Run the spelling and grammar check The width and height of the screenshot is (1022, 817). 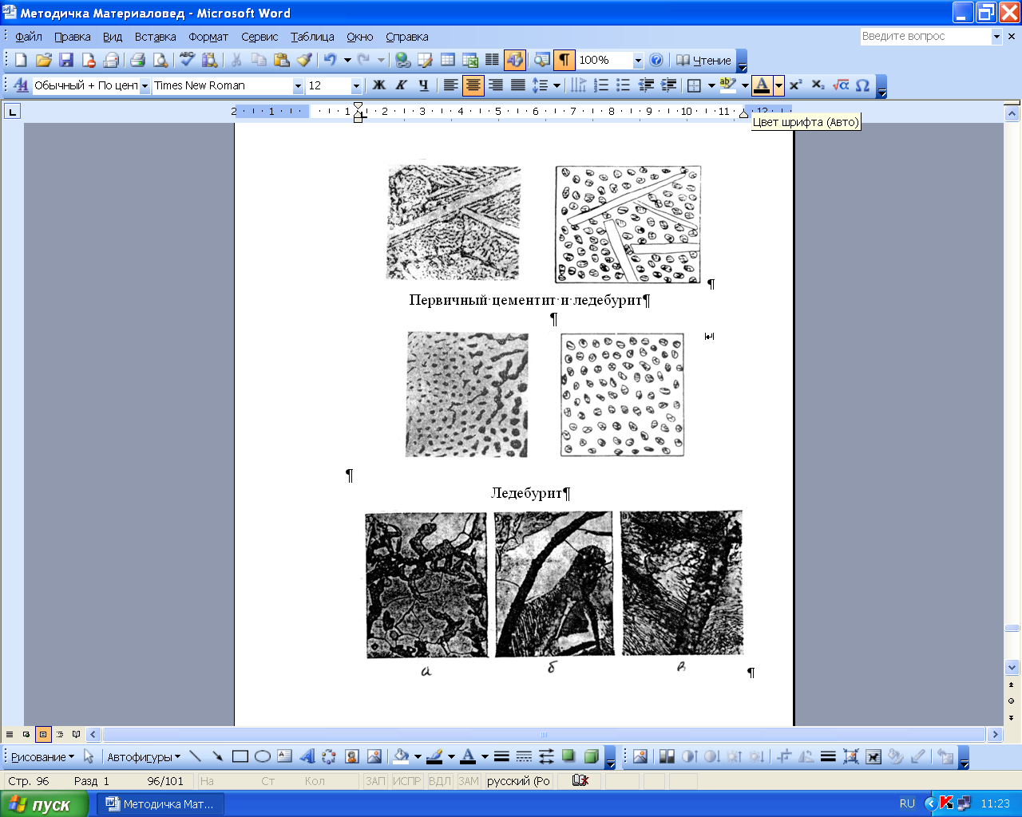coord(188,60)
